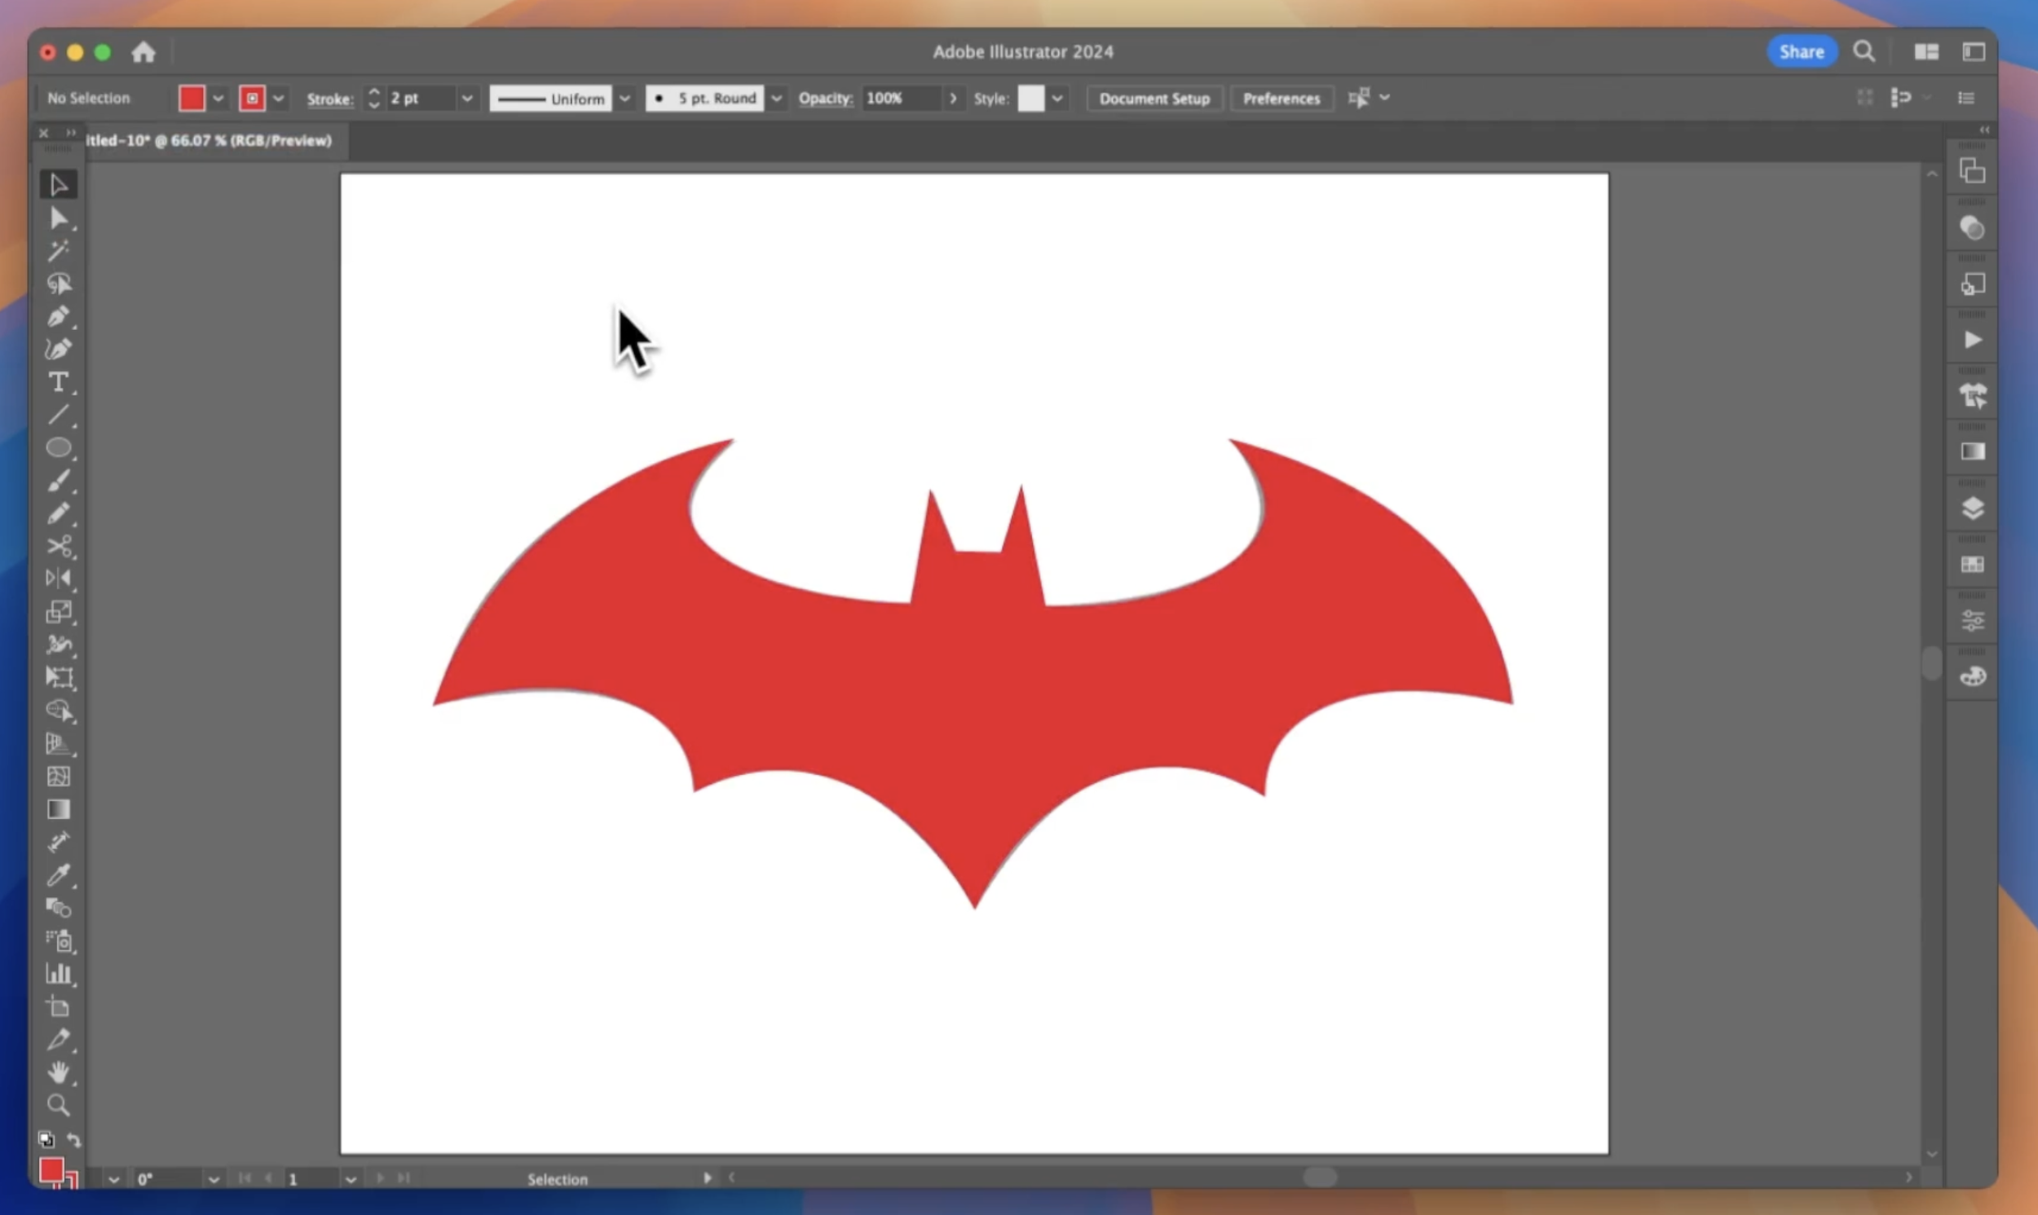Viewport: 2038px width, 1215px height.
Task: Expand the fill color dropdown in the control bar
Action: coord(218,99)
